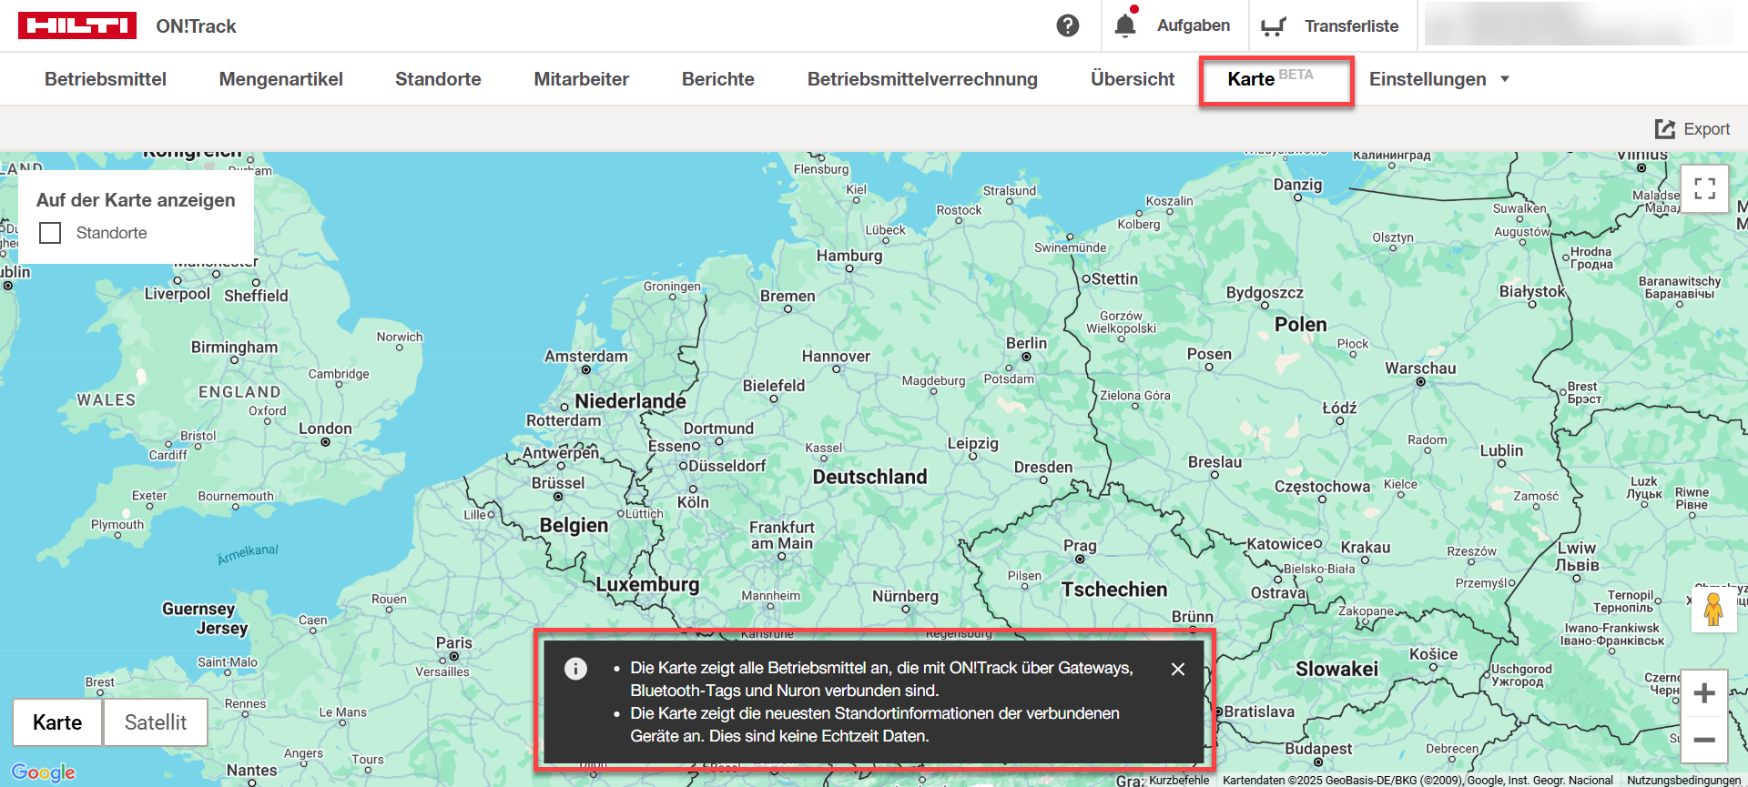This screenshot has height=787, width=1748.
Task: Click the Street View pegman
Action: coord(1713,610)
